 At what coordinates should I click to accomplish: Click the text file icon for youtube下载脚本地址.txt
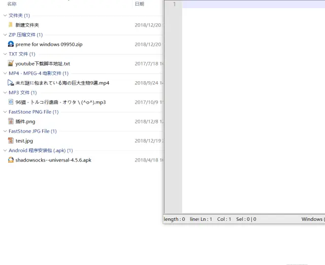pyautogui.click(x=11, y=63)
